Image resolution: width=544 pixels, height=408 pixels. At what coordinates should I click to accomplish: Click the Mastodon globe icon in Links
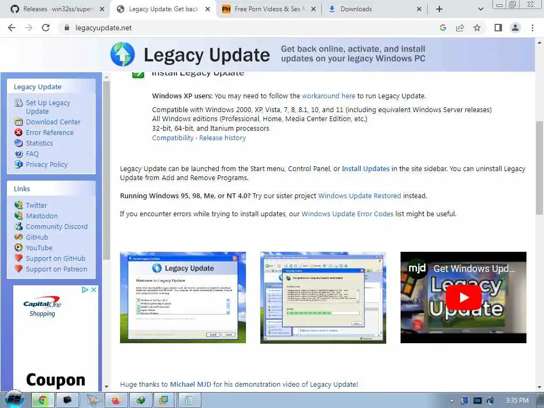pyautogui.click(x=19, y=216)
